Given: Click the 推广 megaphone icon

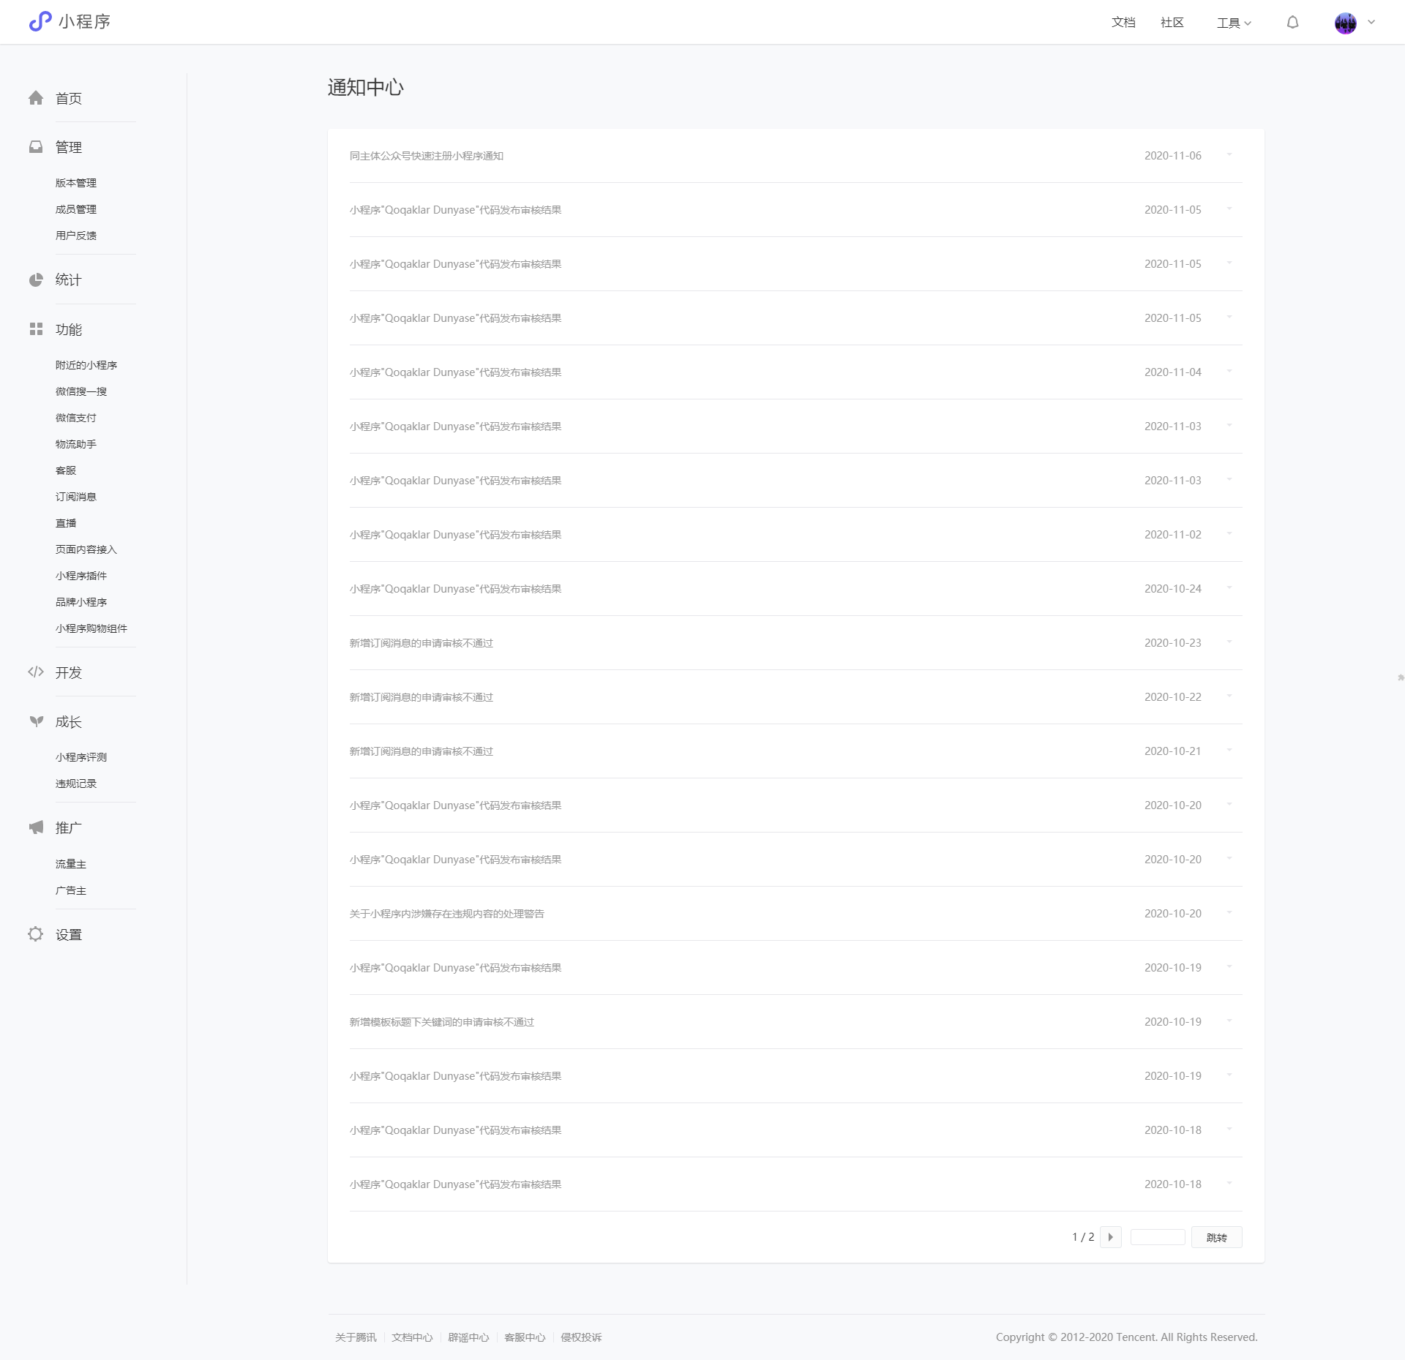Looking at the screenshot, I should coord(36,827).
